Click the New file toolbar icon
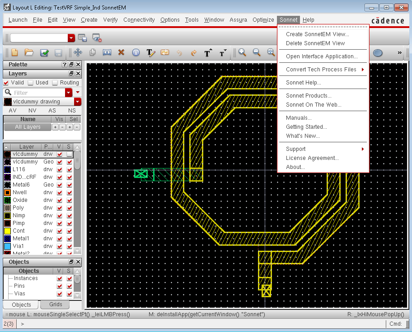412x332 pixels. click(x=15, y=52)
